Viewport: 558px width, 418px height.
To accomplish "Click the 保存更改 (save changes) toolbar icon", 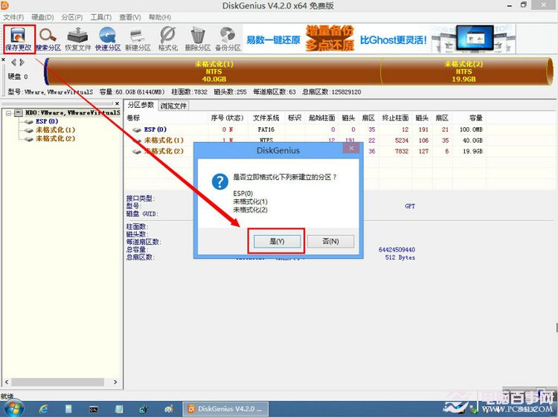I will tap(19, 39).
